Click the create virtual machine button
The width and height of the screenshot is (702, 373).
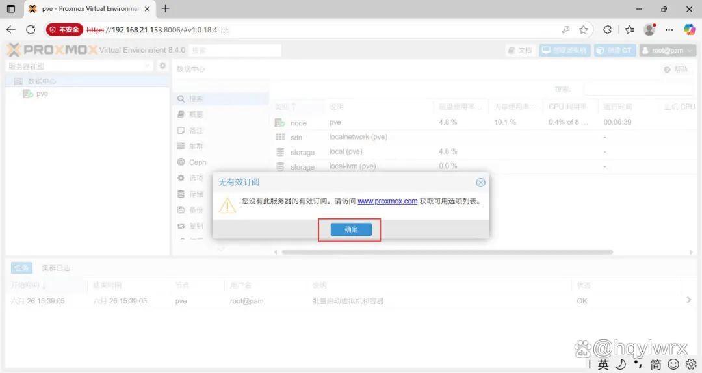coord(565,50)
